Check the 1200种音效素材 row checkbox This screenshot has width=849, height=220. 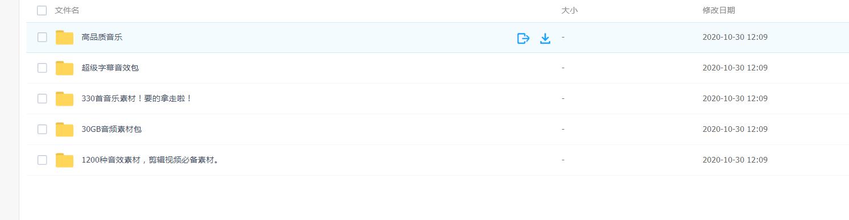(x=42, y=160)
